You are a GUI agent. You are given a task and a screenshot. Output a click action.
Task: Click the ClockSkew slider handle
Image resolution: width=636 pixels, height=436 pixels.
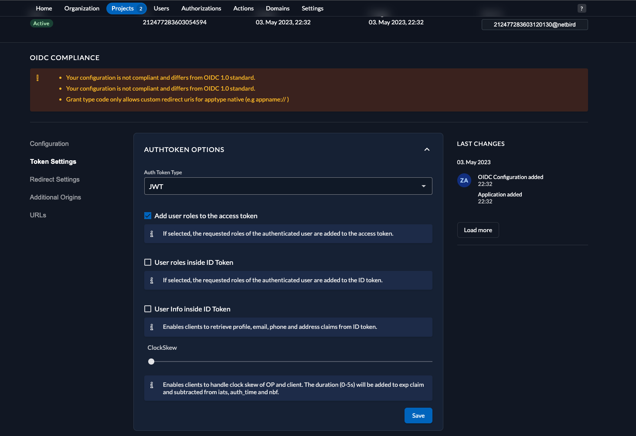click(151, 362)
